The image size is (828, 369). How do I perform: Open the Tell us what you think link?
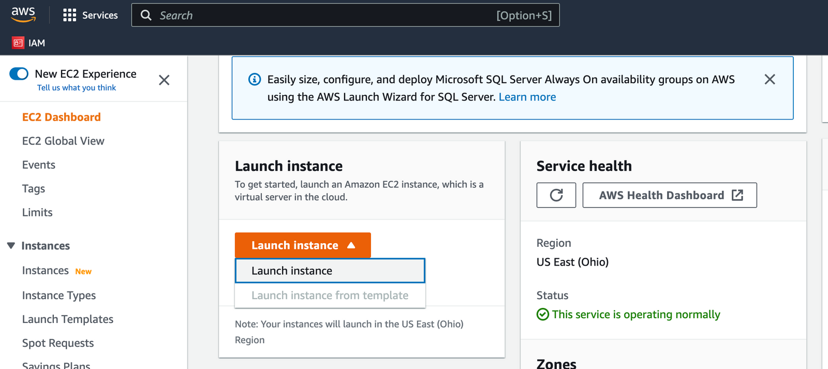point(77,88)
